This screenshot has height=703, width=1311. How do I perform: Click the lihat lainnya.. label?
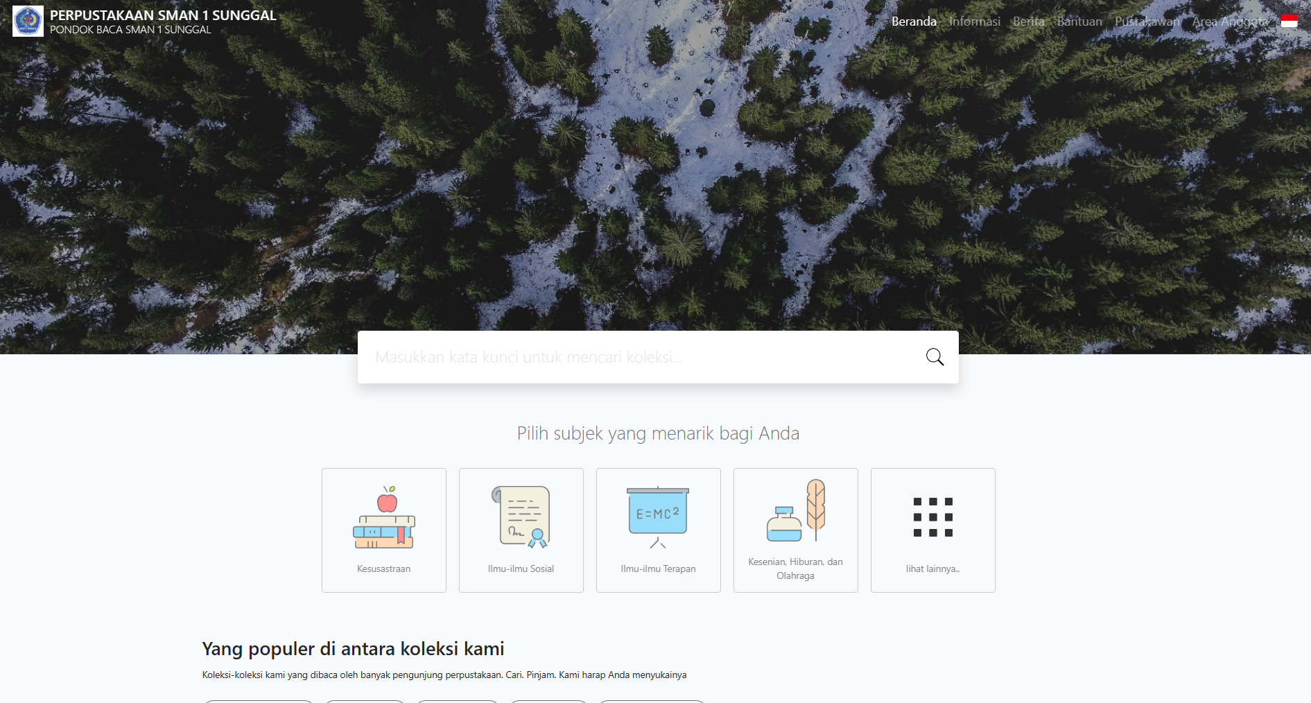(933, 569)
